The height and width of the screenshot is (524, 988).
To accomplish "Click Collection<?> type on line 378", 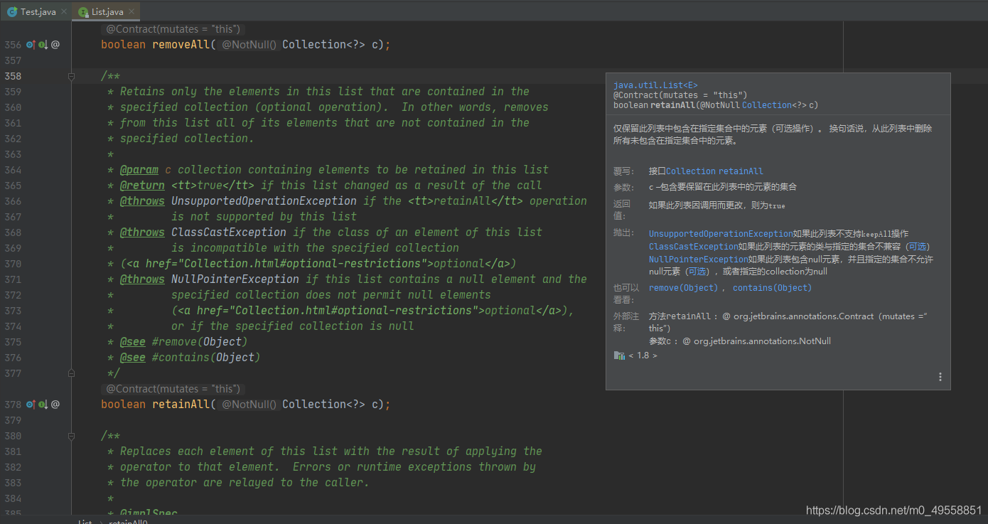I will (x=323, y=405).
